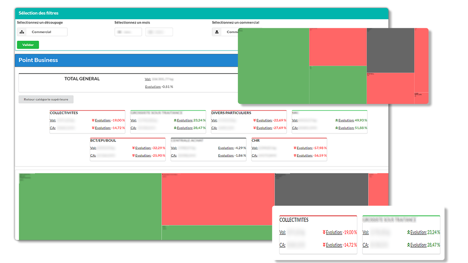Click green up-arrow icon beside 51,88 %
Viewport: 468px width, 263px height.
click(336, 128)
